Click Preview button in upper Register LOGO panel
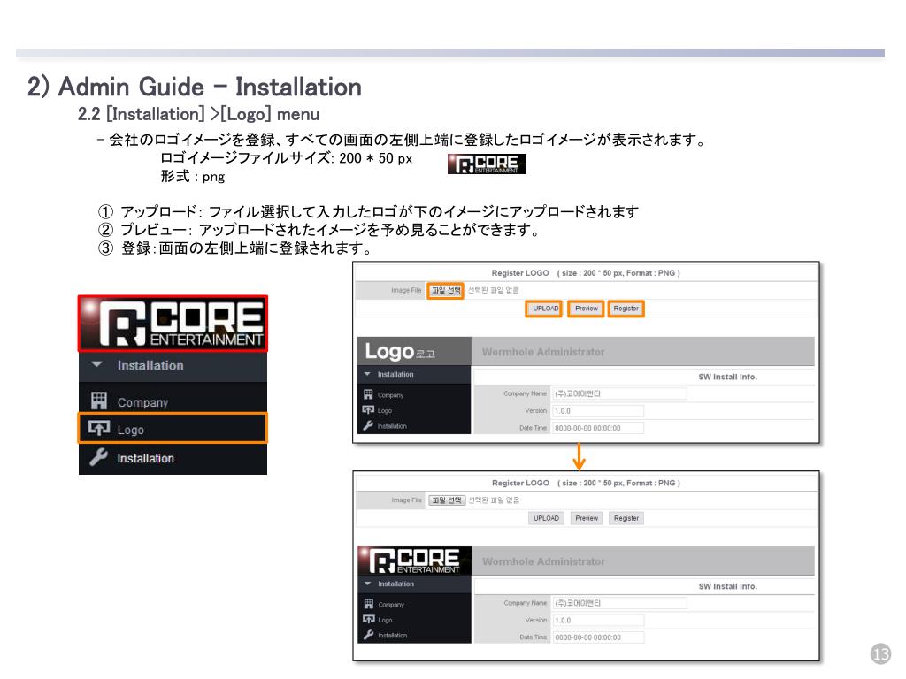The image size is (906, 679). 587,309
